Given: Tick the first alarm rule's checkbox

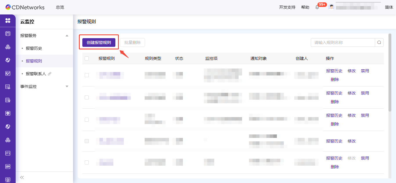Looking at the screenshot, I should (x=86, y=75).
